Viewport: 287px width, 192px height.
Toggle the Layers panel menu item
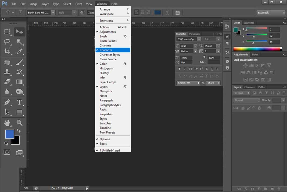point(103,87)
